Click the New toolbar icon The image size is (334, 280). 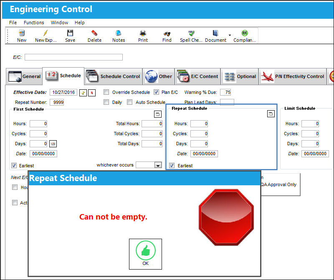coord(22,36)
